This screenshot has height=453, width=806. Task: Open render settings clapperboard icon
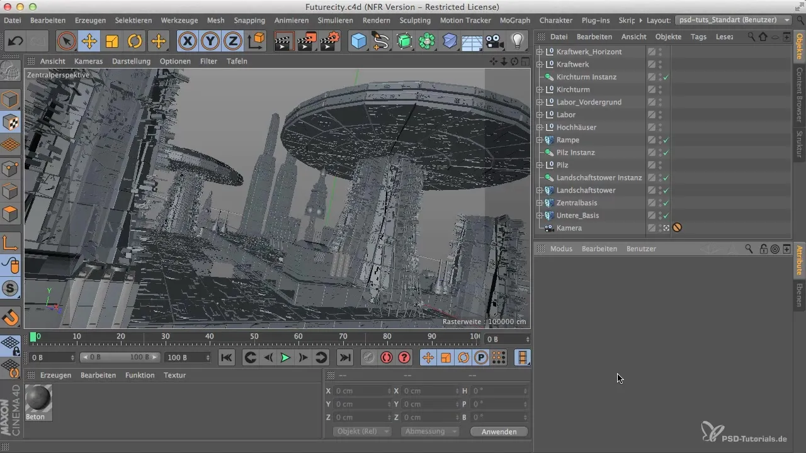pyautogui.click(x=330, y=42)
